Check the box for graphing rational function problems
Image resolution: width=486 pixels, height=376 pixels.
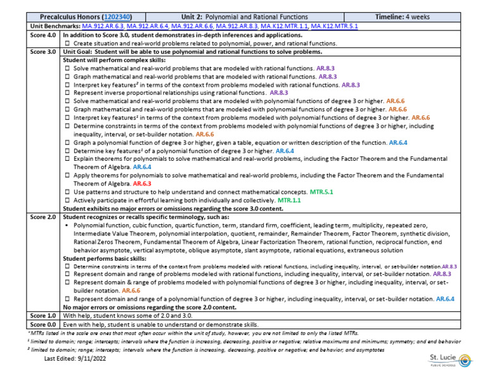[x=67, y=77]
